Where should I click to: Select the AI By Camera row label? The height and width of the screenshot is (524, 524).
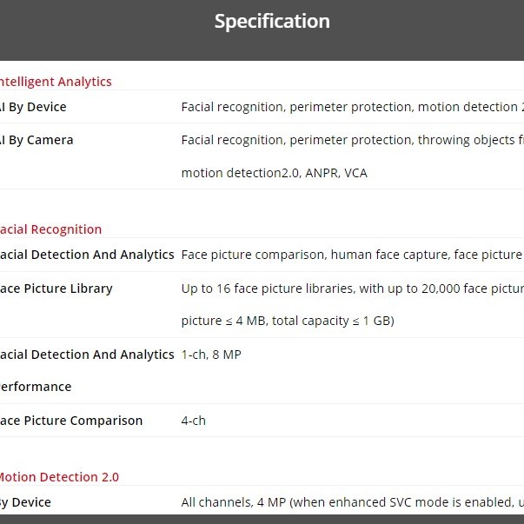(x=36, y=140)
